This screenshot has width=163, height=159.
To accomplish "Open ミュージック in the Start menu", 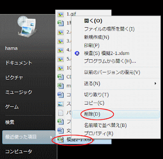I will (x=19, y=92).
